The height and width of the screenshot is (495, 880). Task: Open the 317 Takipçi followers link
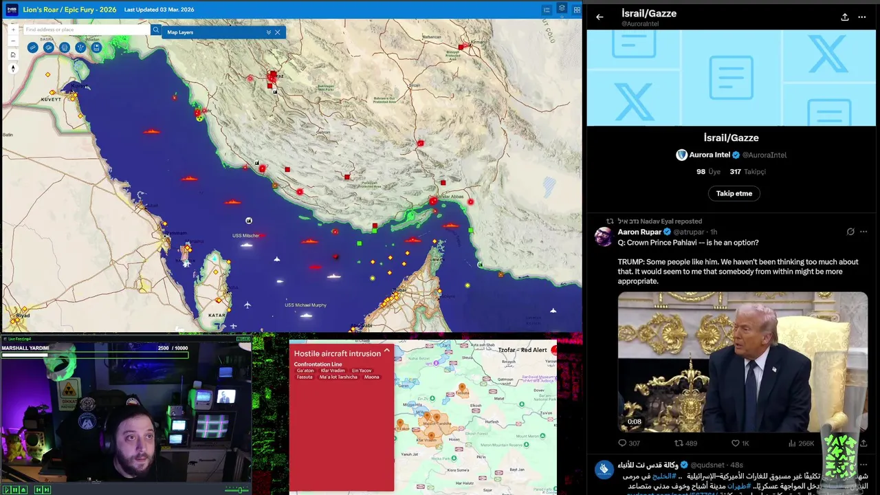click(748, 172)
